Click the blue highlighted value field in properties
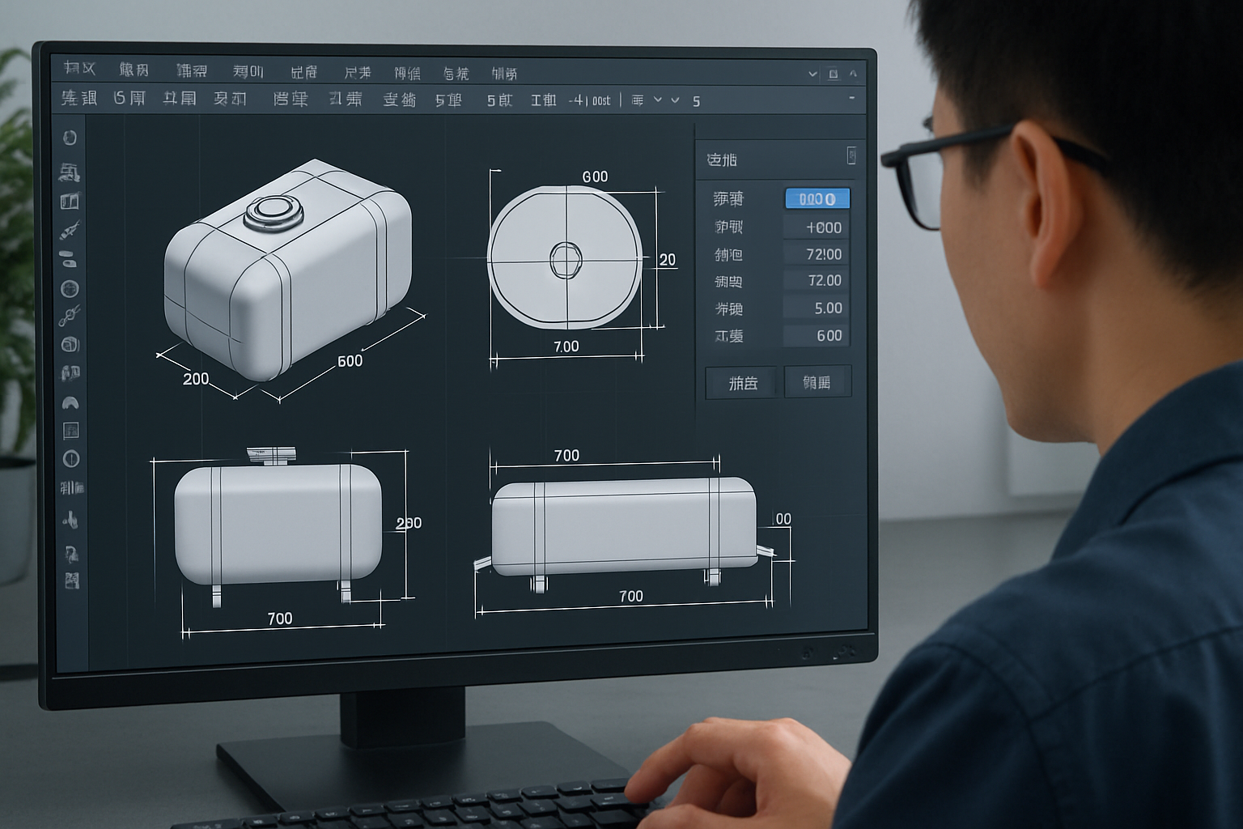Image resolution: width=1243 pixels, height=829 pixels. tap(817, 199)
